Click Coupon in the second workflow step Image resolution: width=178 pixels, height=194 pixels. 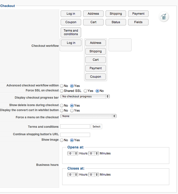(96, 77)
